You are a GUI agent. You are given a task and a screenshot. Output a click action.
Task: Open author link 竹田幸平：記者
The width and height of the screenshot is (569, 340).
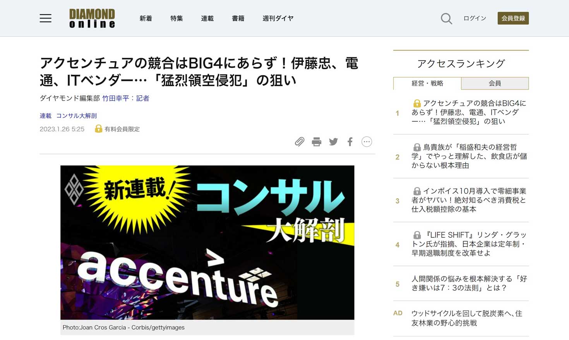[126, 98]
